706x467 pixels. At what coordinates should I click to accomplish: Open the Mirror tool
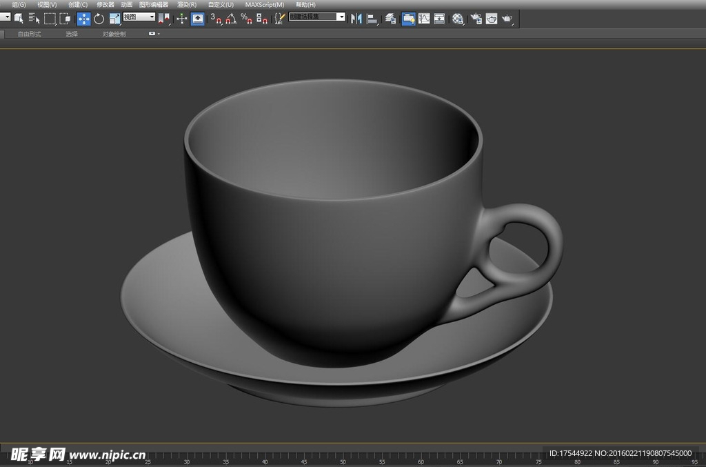point(356,19)
